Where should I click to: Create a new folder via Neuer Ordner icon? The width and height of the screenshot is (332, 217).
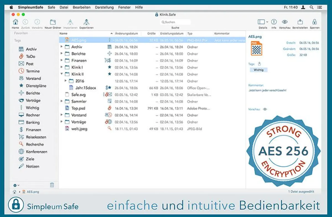[53, 22]
